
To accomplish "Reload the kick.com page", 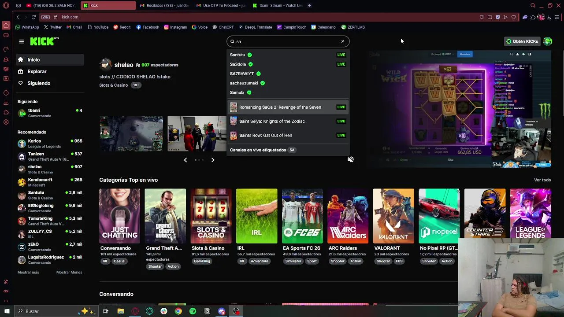I will click(x=33, y=17).
